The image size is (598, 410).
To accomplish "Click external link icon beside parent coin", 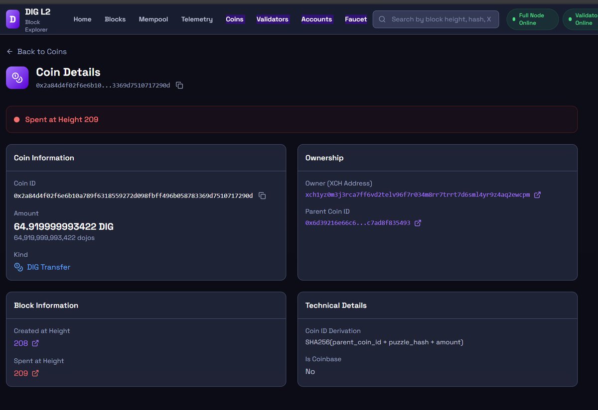I will (418, 223).
